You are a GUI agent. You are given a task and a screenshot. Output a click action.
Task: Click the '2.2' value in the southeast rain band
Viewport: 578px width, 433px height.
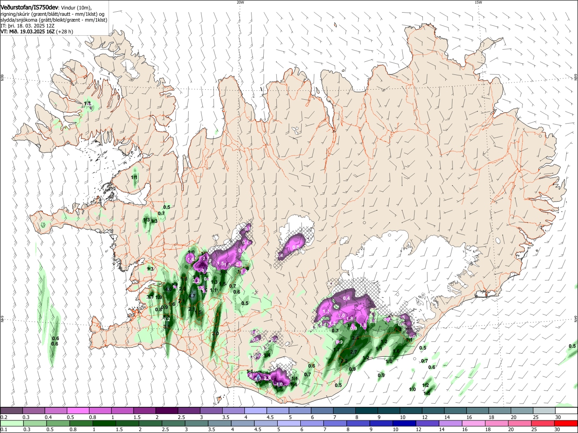344,361
